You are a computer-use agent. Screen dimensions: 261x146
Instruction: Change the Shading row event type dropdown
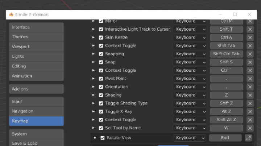coord(190,95)
